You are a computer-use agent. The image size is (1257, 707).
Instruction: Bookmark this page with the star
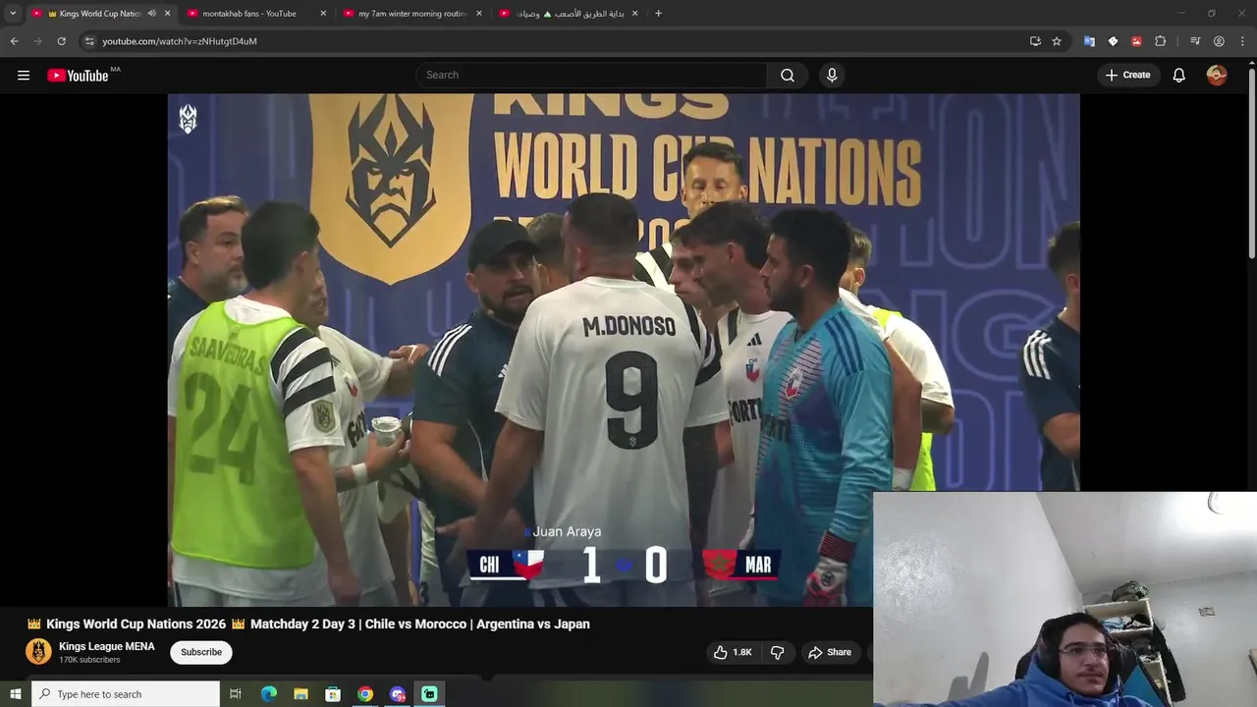point(1057,41)
